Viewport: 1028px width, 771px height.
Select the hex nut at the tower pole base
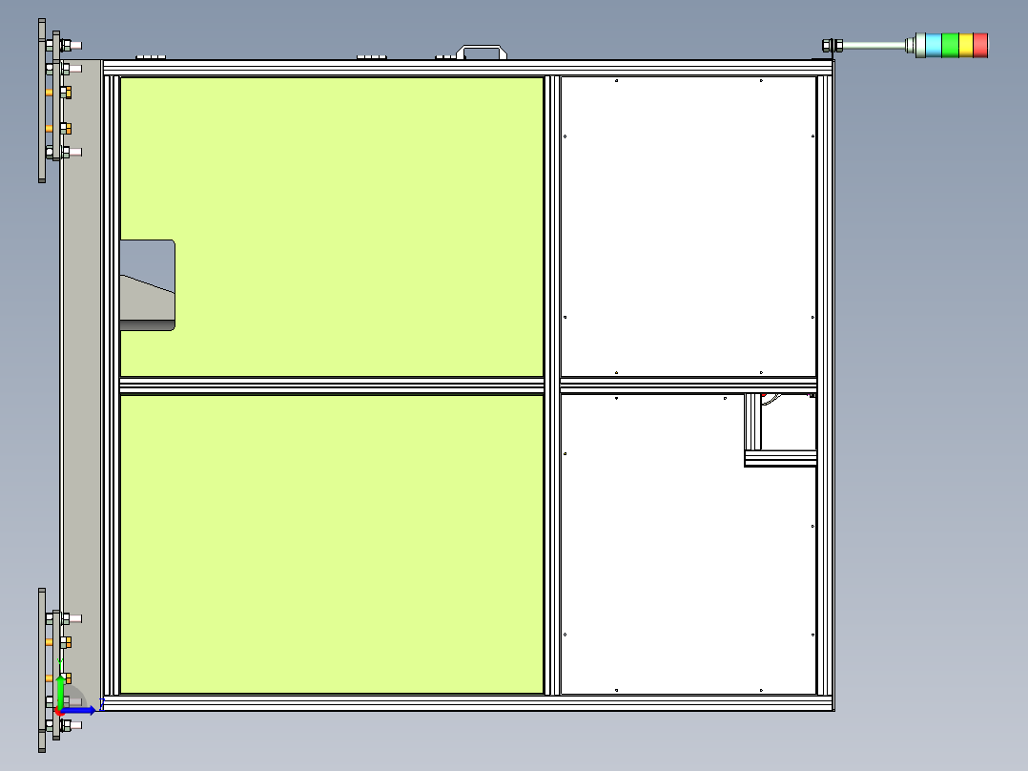pos(832,45)
